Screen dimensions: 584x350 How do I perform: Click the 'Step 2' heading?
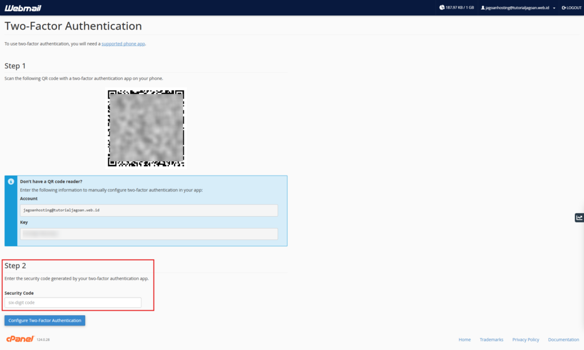15,266
